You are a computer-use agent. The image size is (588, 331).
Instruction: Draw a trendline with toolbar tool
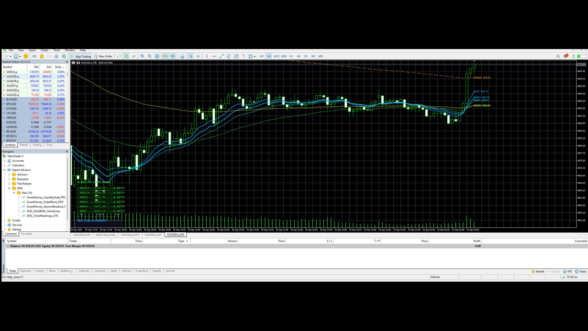pyautogui.click(x=221, y=56)
